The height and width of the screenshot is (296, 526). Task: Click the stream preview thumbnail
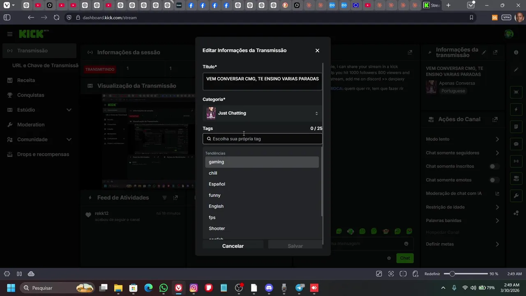tap(148, 141)
